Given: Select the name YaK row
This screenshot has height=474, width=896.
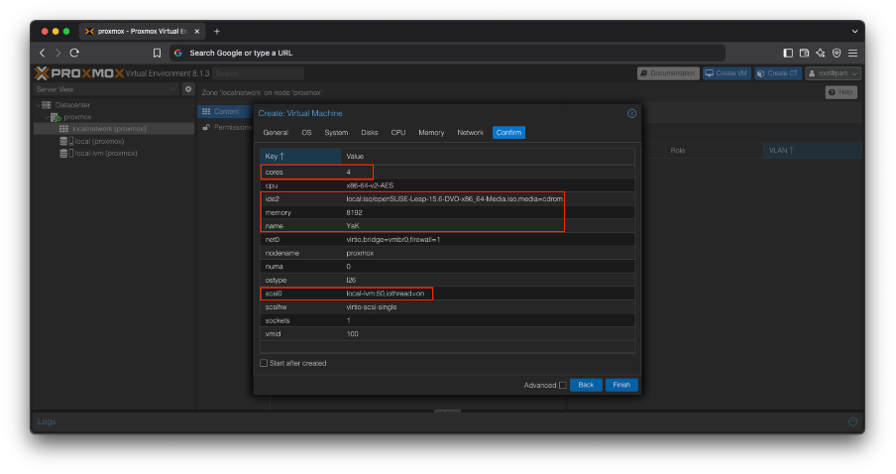Looking at the screenshot, I should click(x=447, y=226).
